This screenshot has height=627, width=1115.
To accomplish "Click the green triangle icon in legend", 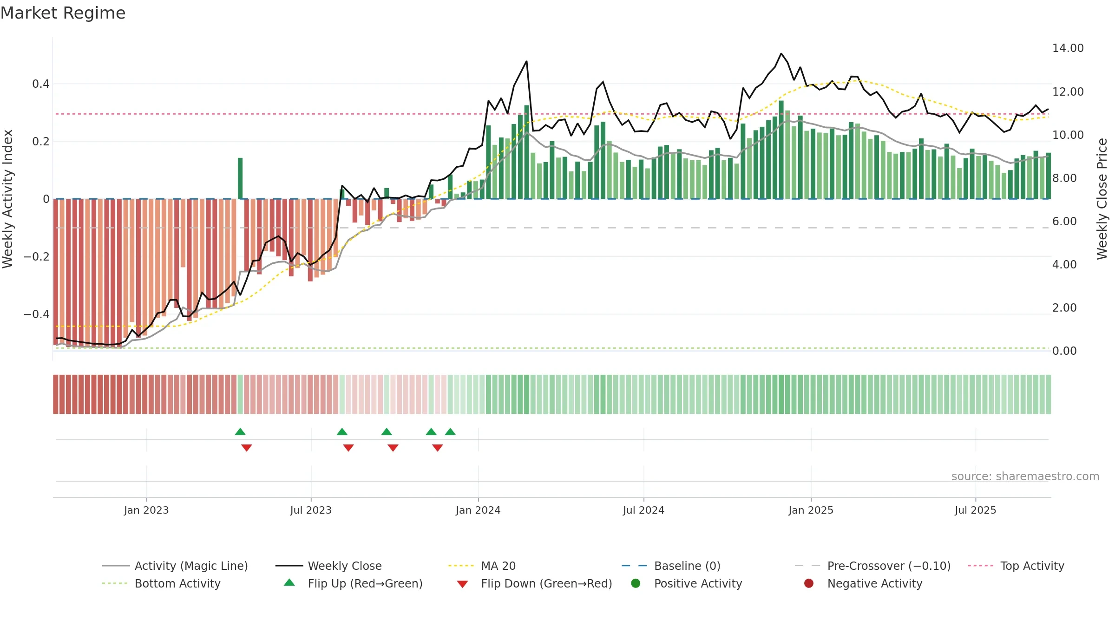I will click(x=289, y=582).
